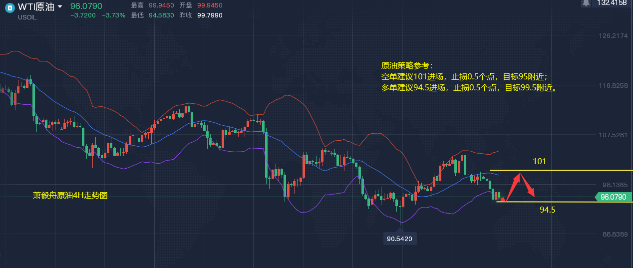Select the 萧毅舟原油4H走势图 chart label
Screen dimensions: 633x268
click(x=70, y=196)
